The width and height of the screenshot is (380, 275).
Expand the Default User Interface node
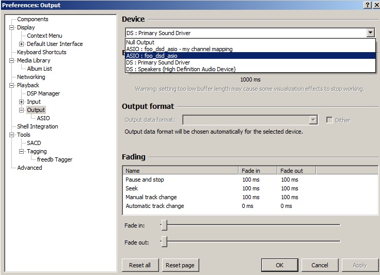tap(22, 44)
